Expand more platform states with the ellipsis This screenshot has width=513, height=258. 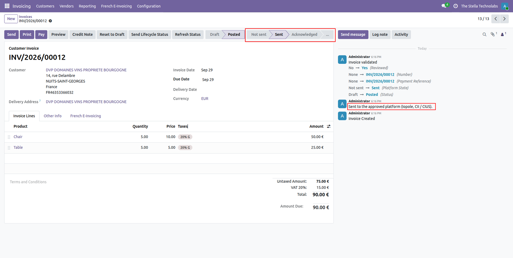point(327,35)
